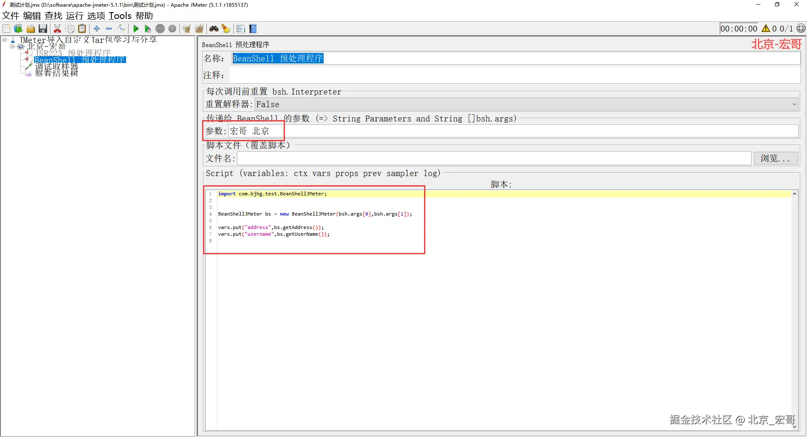Click the 名称 name input field
This screenshot has height=437, width=807.
(x=515, y=58)
